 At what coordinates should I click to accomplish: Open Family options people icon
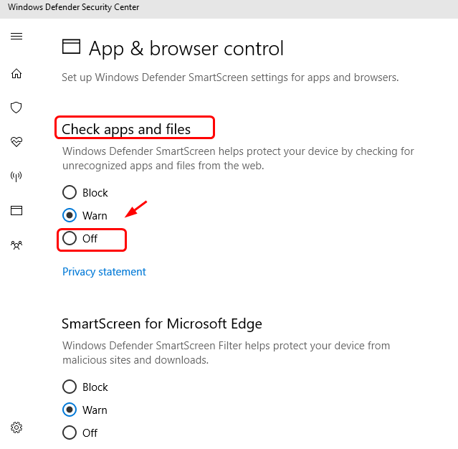tap(16, 245)
